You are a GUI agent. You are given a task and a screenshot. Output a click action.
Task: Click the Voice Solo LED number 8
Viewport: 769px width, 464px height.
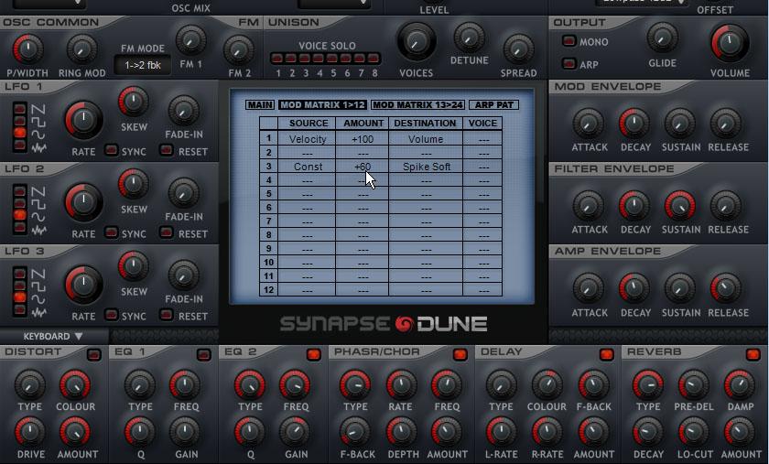point(374,59)
